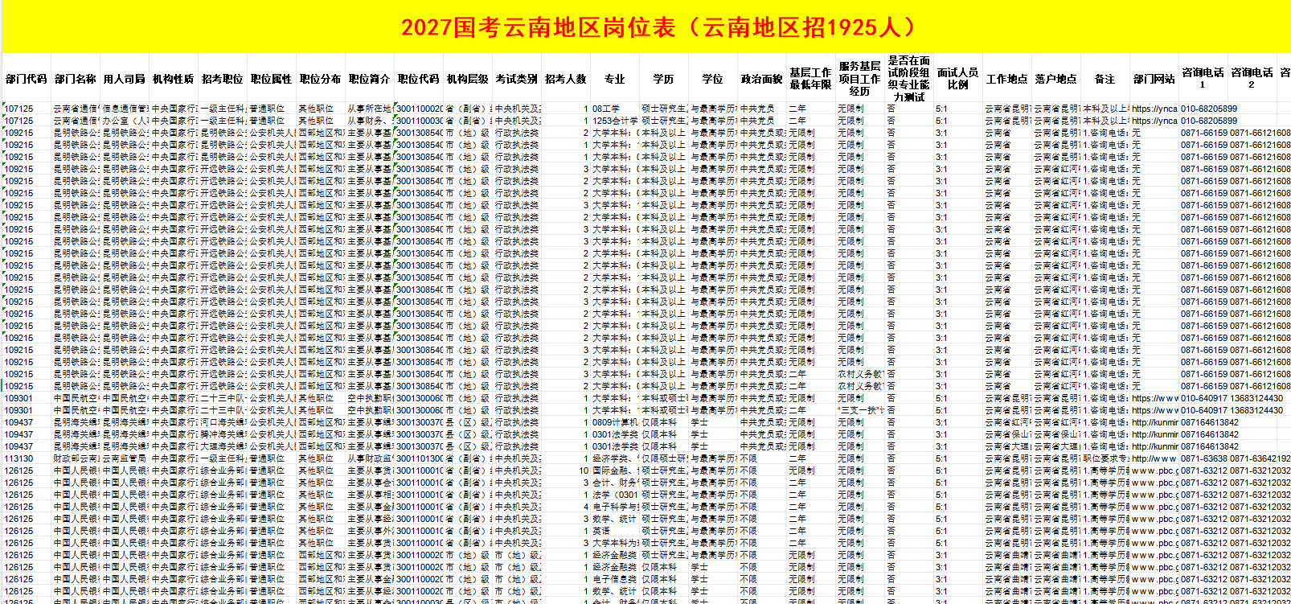Select the '面试人员比例' column header
1291x604 pixels.
pyautogui.click(x=958, y=79)
